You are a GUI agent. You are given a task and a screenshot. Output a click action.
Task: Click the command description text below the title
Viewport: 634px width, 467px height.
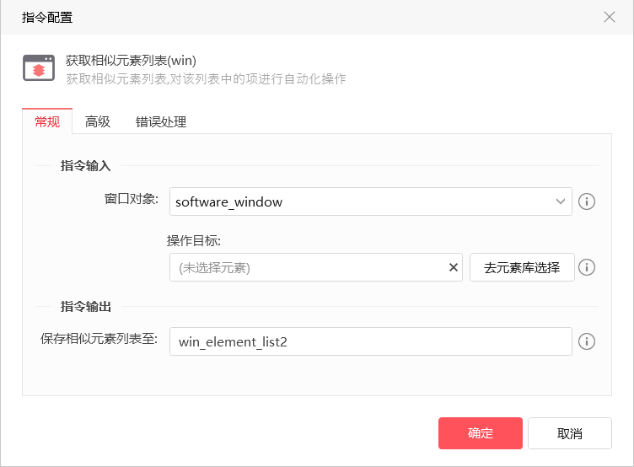207,78
